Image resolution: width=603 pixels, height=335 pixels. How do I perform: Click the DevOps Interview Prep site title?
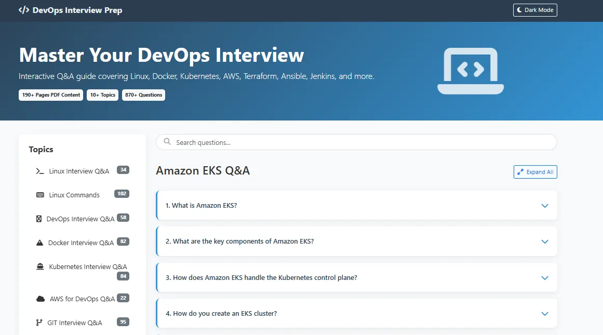click(77, 10)
